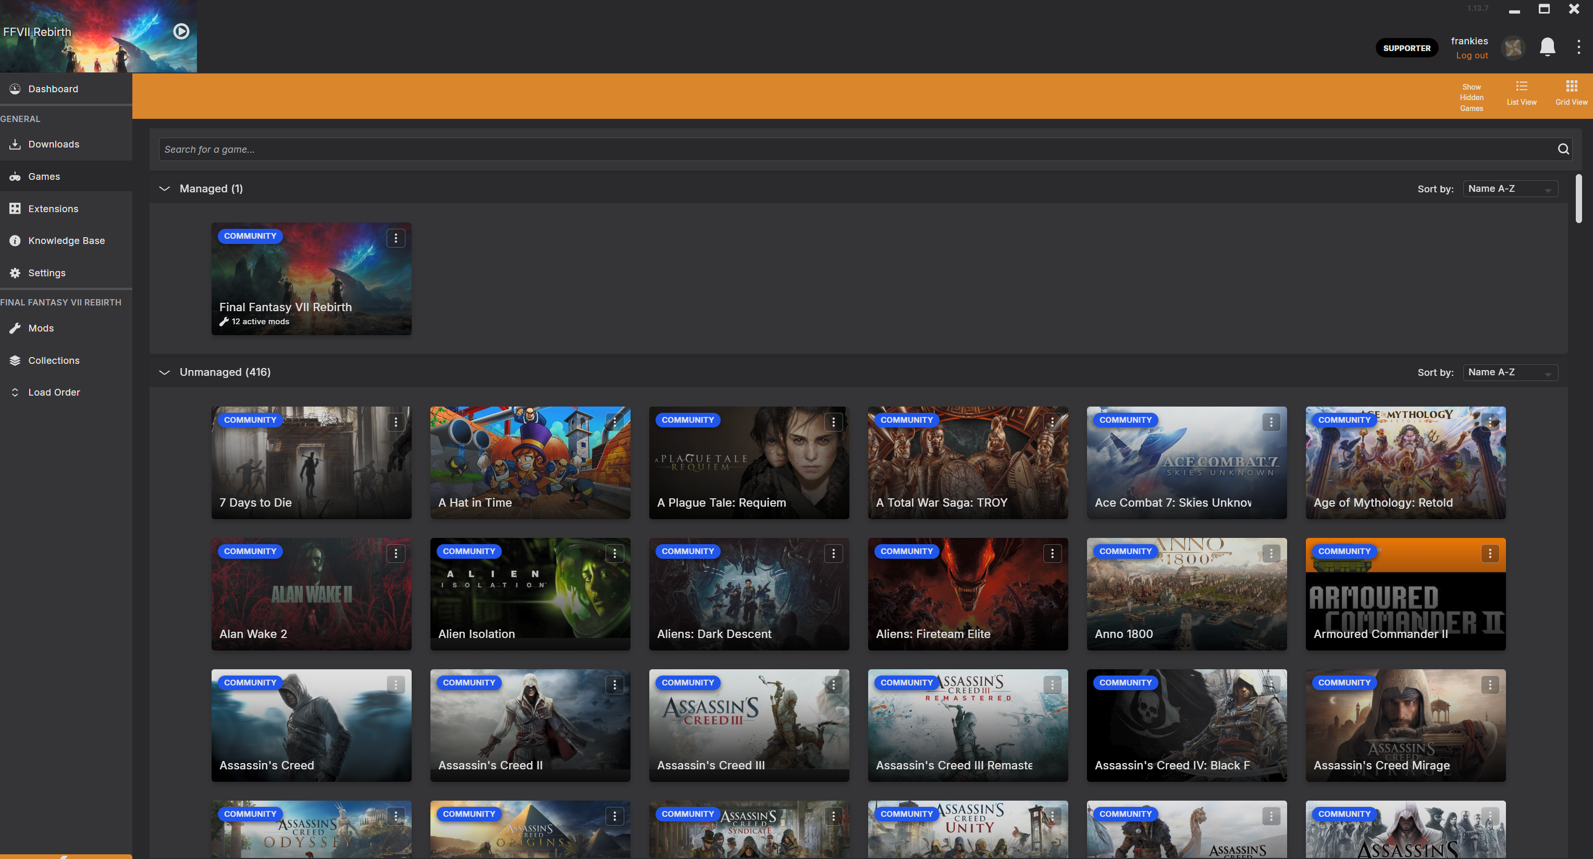This screenshot has width=1593, height=859.
Task: Click the SUPPORTER badge
Action: pos(1406,48)
